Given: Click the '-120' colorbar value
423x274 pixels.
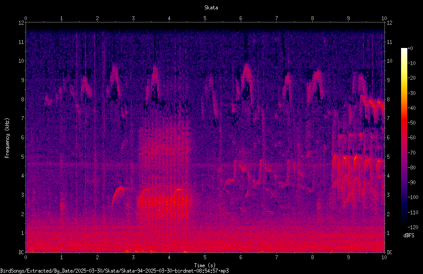Looking at the screenshot, I should coord(413,227).
